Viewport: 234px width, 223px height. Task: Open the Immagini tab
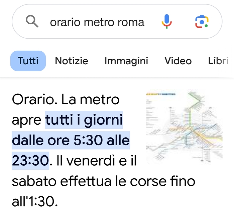point(126,61)
